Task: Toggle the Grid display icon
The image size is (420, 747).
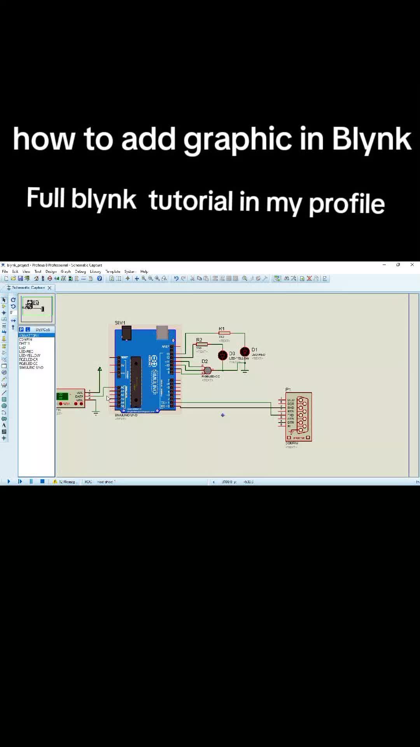Action: click(x=119, y=278)
